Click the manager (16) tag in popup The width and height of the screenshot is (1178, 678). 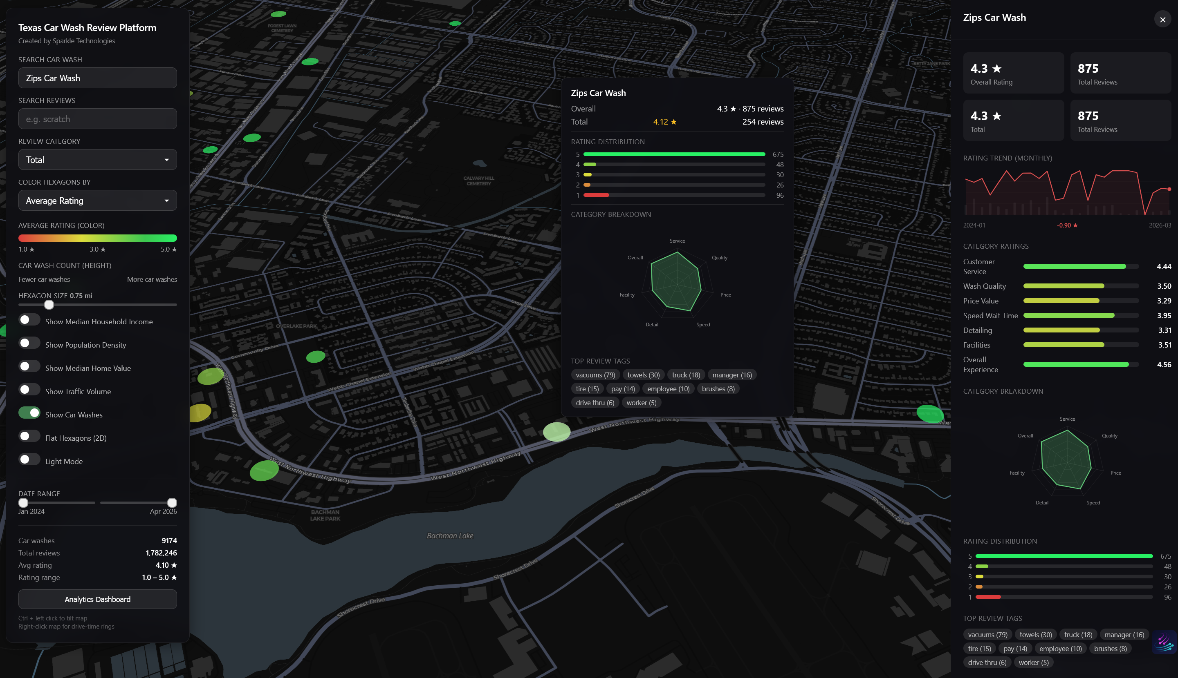(x=732, y=375)
